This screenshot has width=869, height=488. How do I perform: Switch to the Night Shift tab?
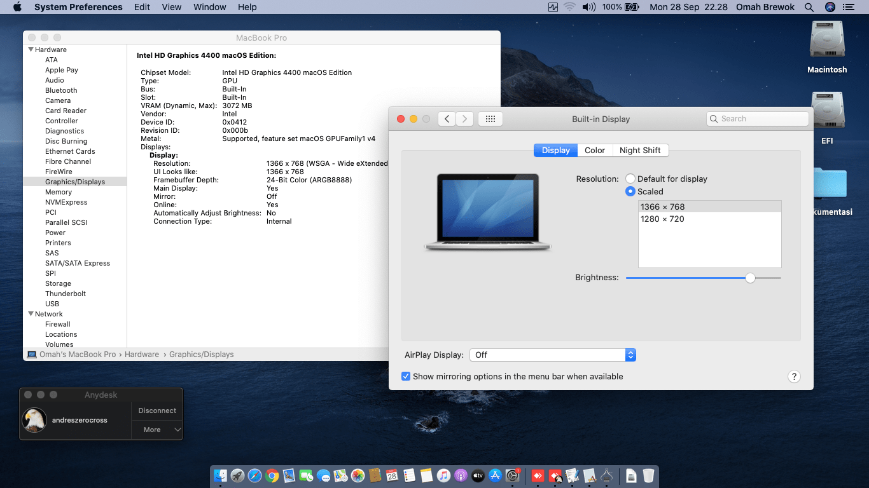pyautogui.click(x=639, y=150)
